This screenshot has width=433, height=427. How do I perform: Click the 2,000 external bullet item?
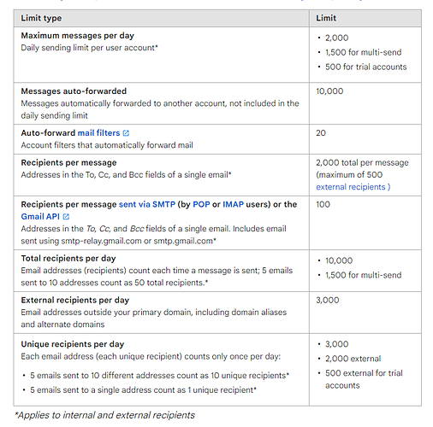coord(353,359)
